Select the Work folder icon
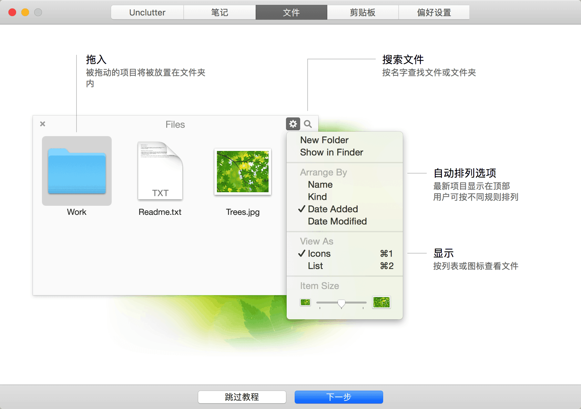Screen dimensions: 581x409 (x=77, y=171)
